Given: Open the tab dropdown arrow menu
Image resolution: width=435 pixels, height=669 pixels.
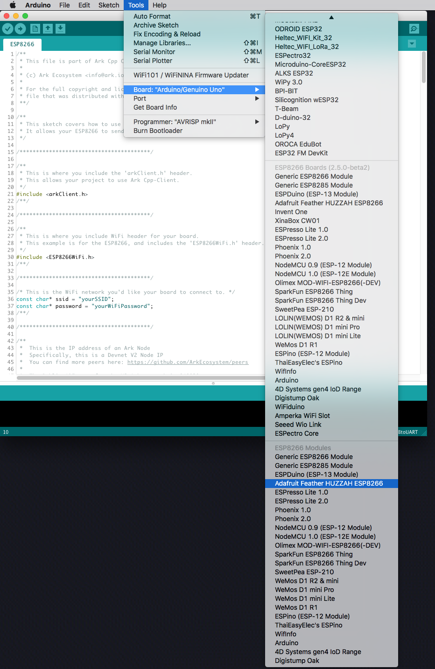Looking at the screenshot, I should (x=412, y=44).
